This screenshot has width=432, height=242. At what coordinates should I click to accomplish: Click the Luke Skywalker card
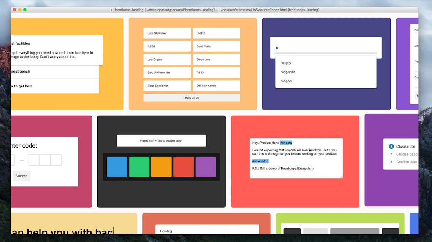tap(167, 33)
